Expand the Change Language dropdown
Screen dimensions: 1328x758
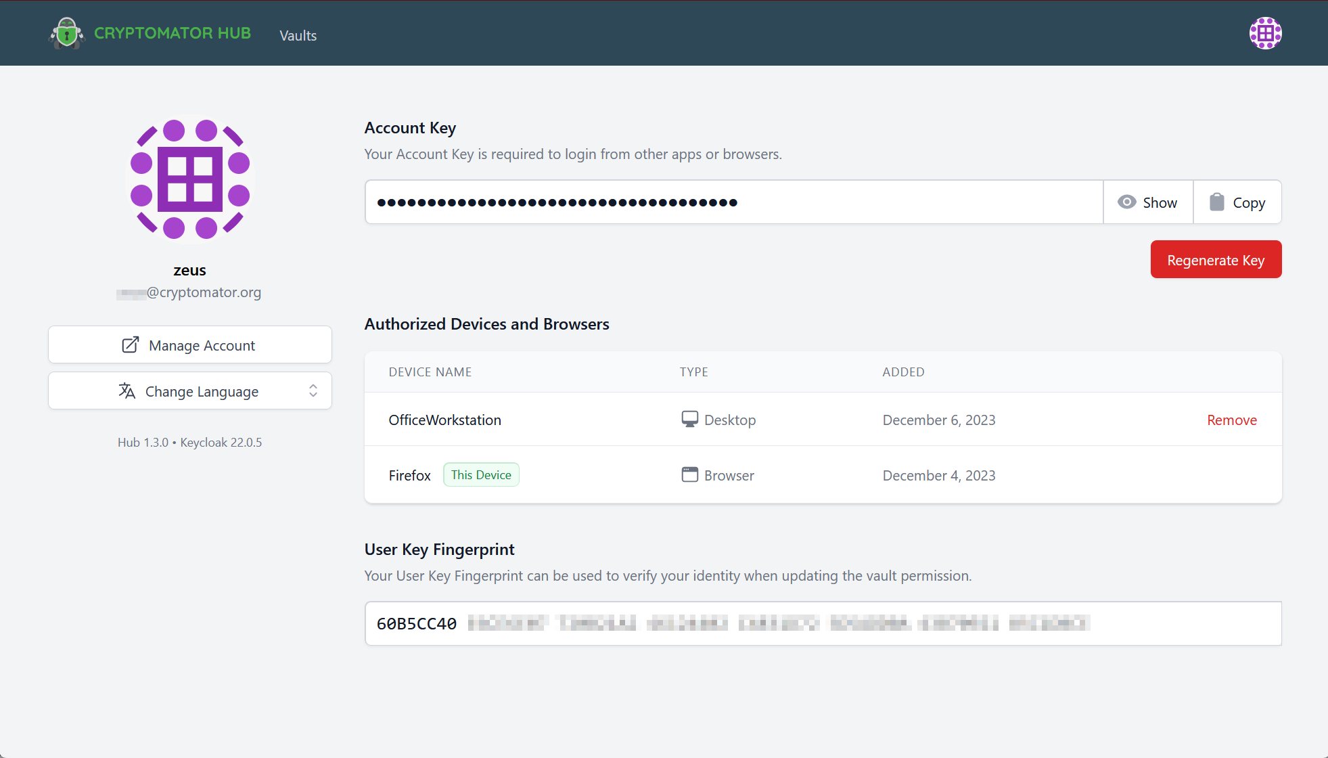coord(189,391)
